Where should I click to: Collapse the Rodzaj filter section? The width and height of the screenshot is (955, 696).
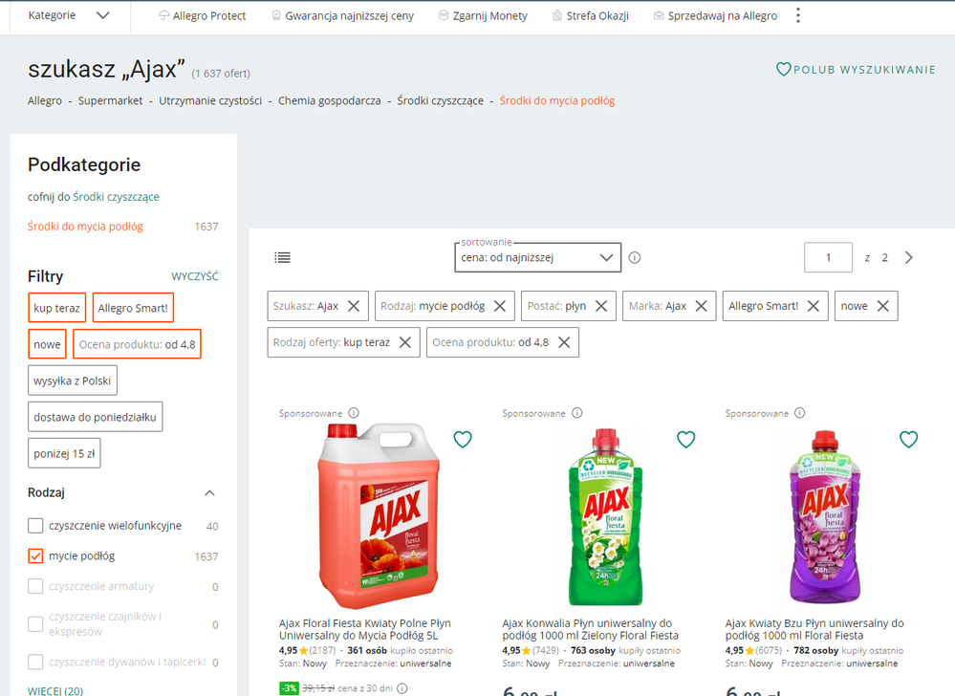209,492
